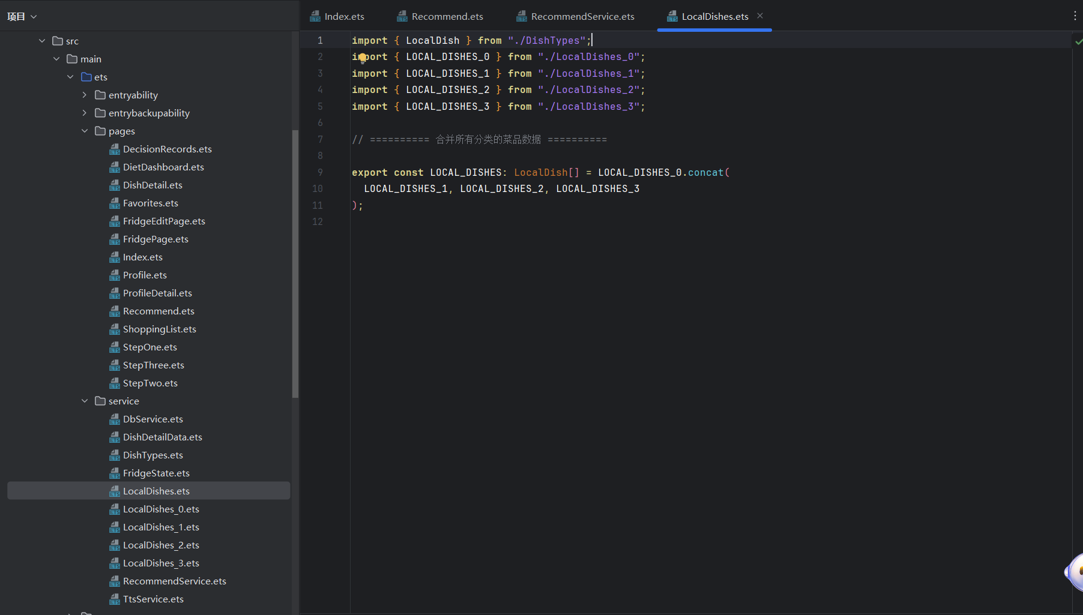Collapse the service folder
This screenshot has width=1083, height=615.
point(85,401)
